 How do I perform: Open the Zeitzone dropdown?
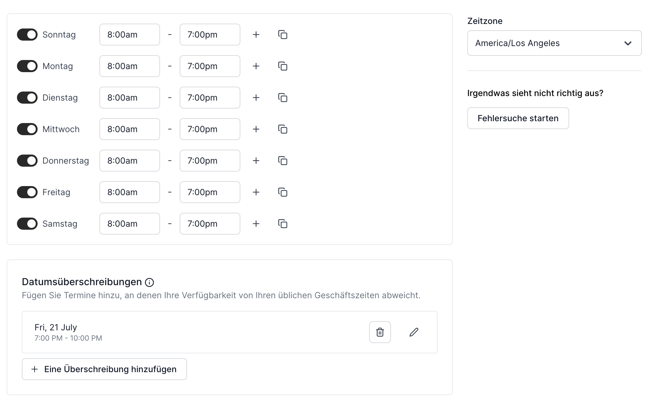coord(554,43)
